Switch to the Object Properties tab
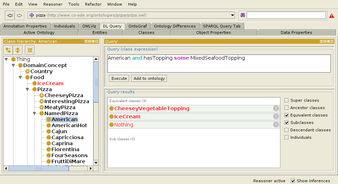 pyautogui.click(x=213, y=32)
